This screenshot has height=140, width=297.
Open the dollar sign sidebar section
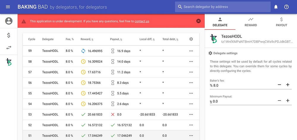(x=9, y=35)
